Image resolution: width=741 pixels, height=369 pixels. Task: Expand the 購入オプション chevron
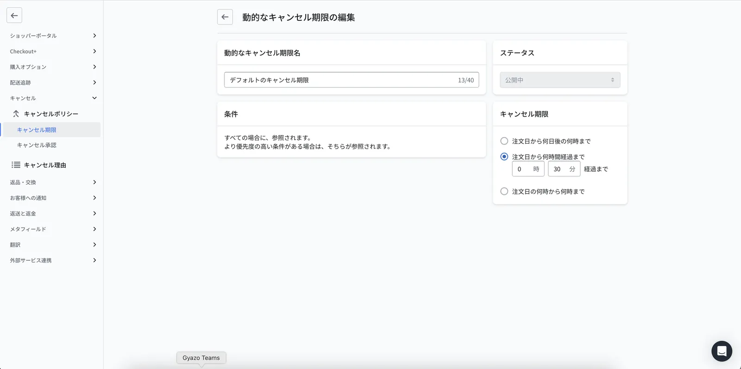pos(94,67)
